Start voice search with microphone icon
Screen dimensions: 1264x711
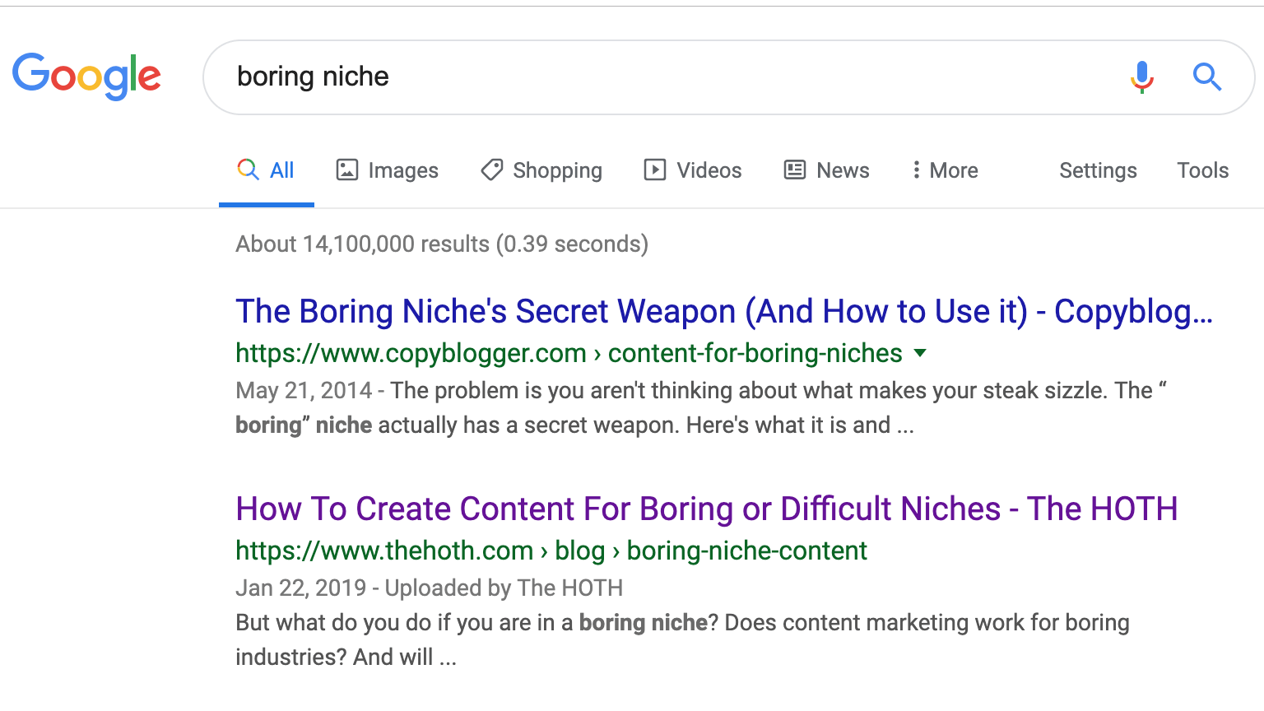click(1141, 77)
